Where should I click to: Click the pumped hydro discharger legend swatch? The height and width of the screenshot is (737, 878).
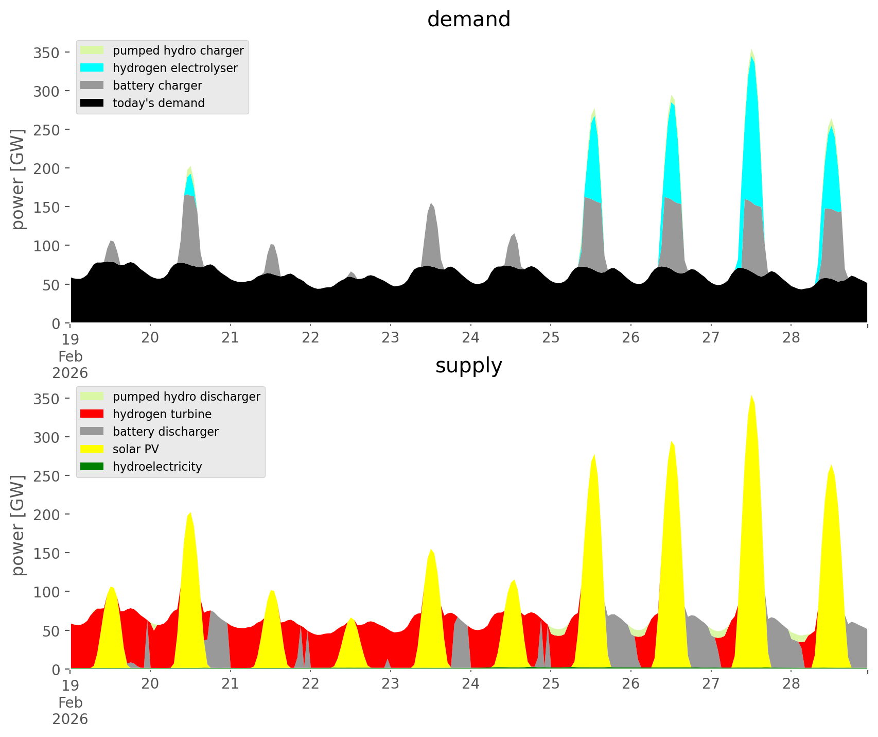point(92,397)
